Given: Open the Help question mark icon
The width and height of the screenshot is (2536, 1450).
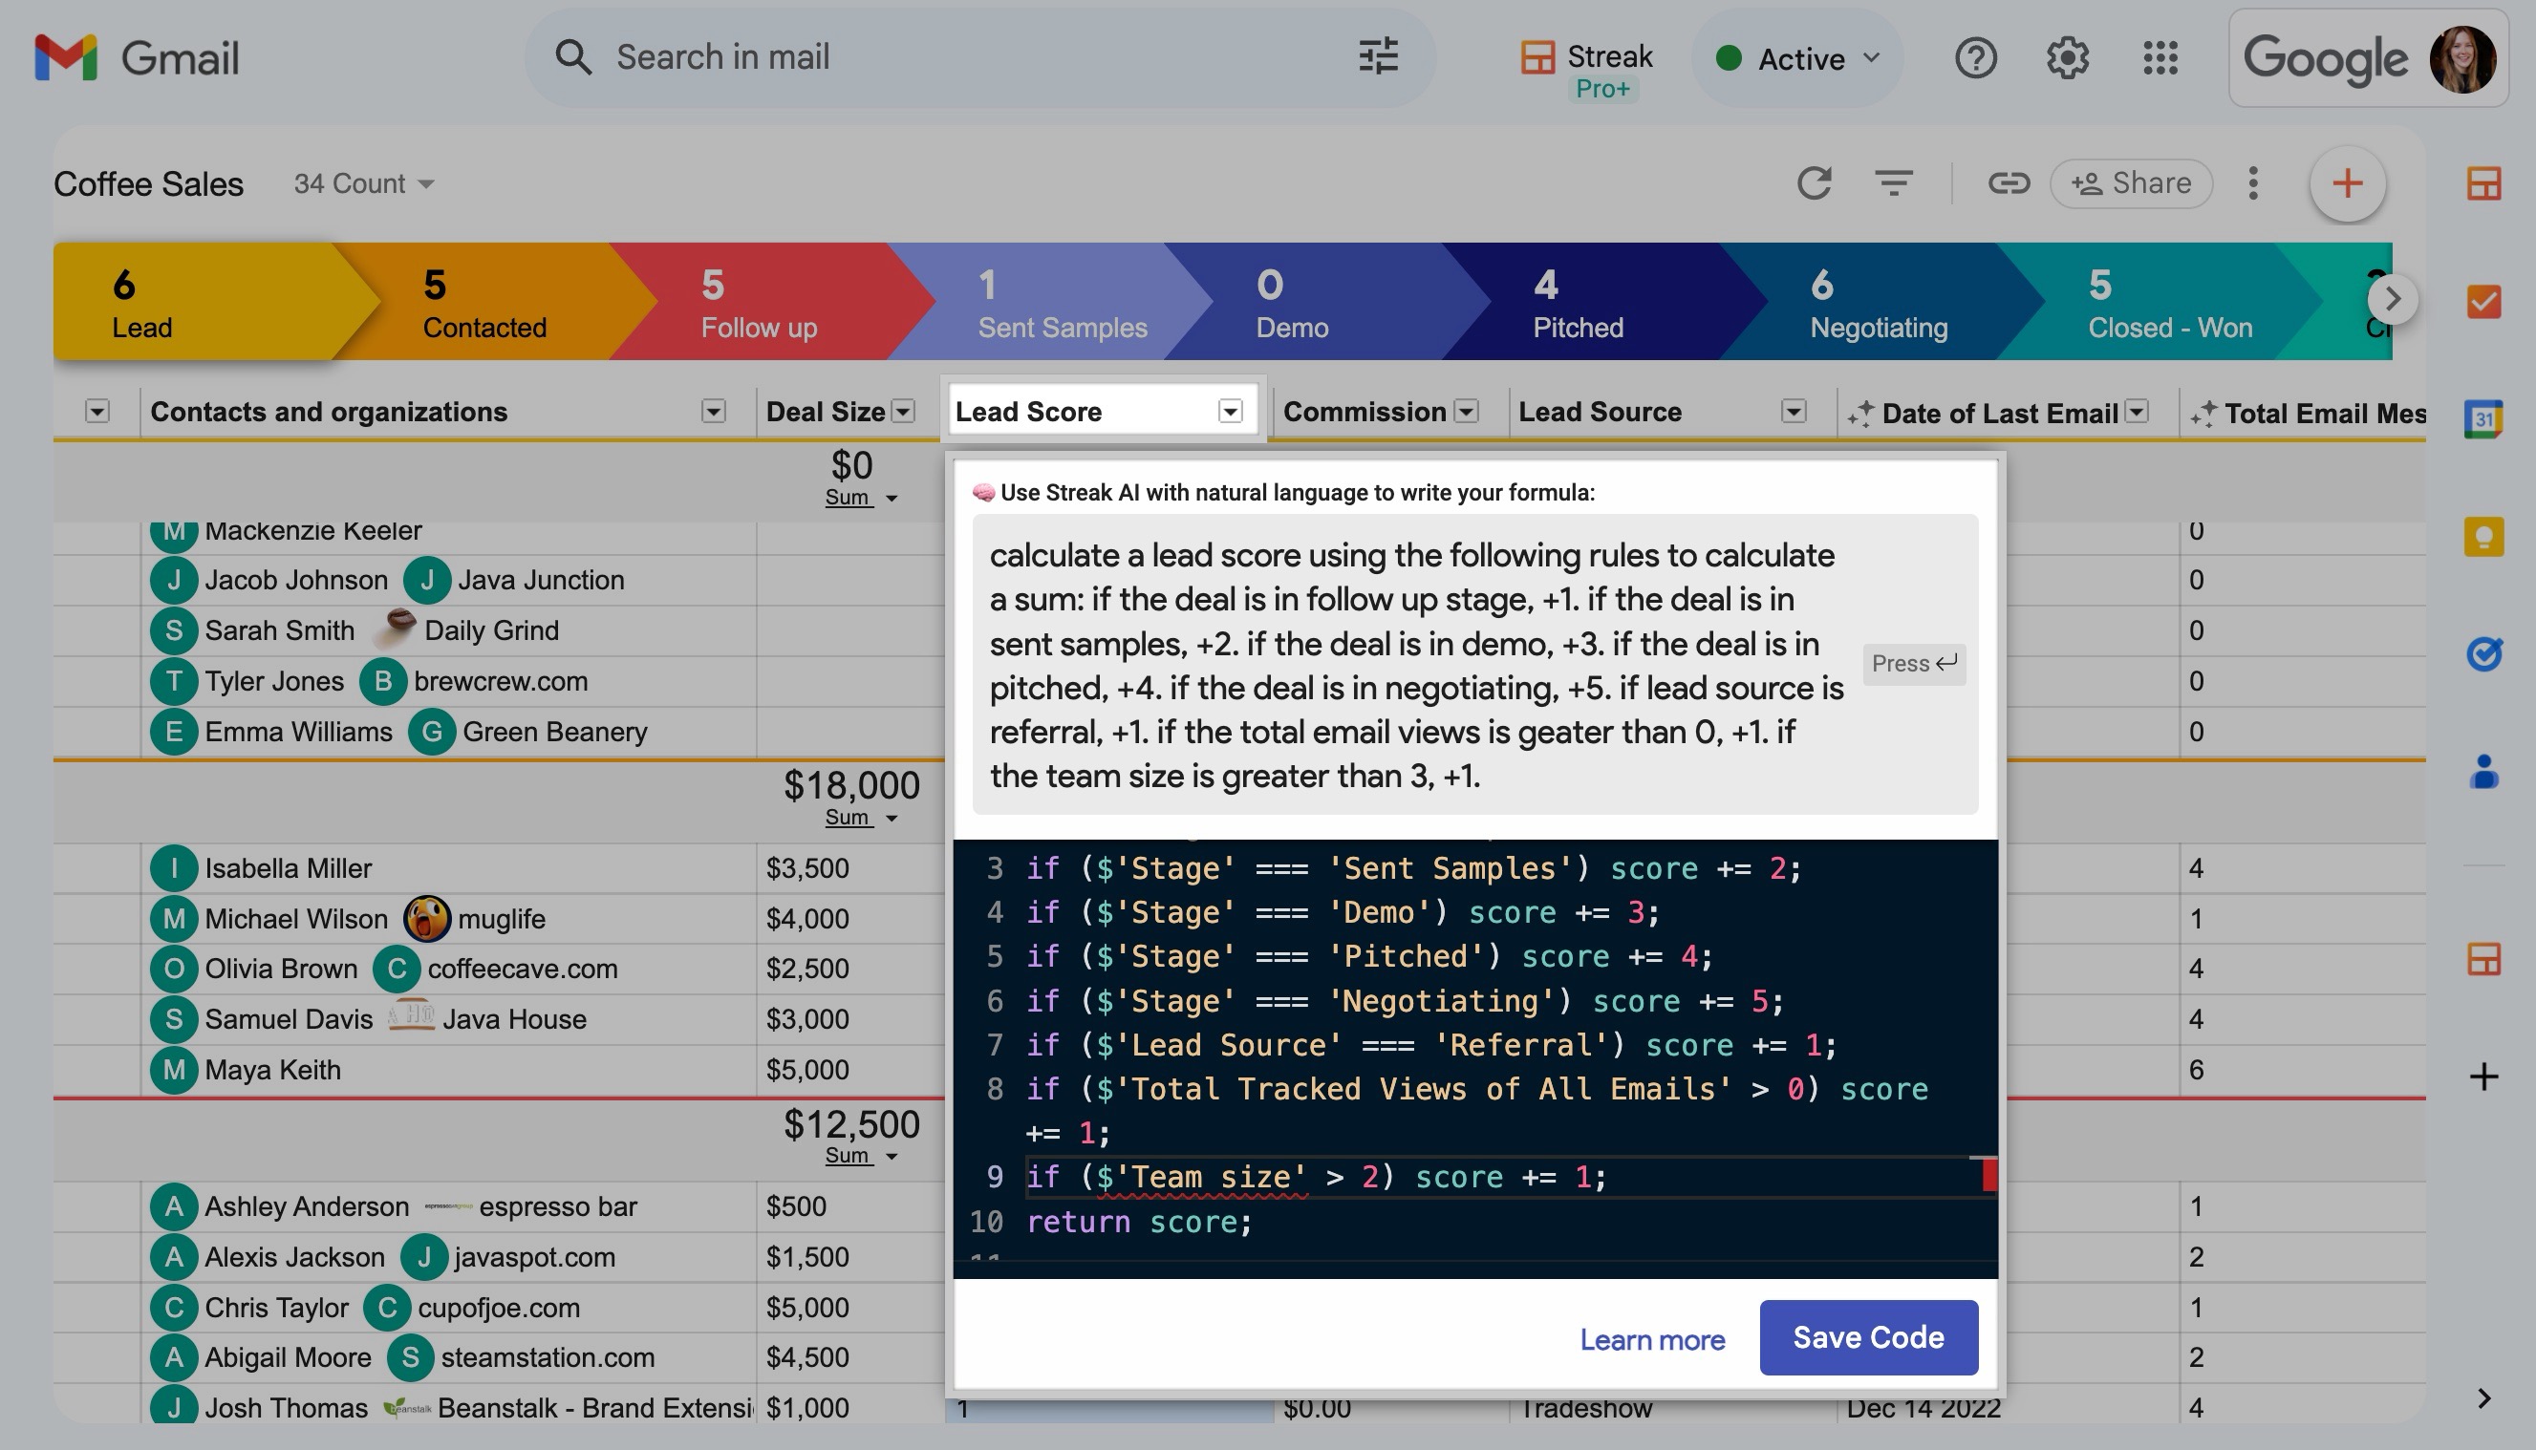Looking at the screenshot, I should pos(1975,57).
